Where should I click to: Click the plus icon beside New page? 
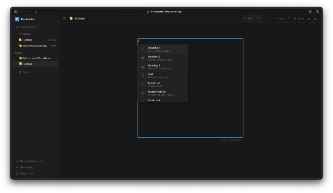[17, 167]
